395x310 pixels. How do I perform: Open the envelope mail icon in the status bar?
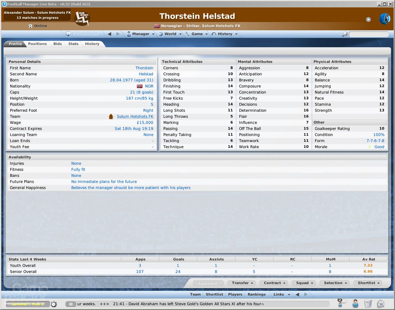(381, 304)
